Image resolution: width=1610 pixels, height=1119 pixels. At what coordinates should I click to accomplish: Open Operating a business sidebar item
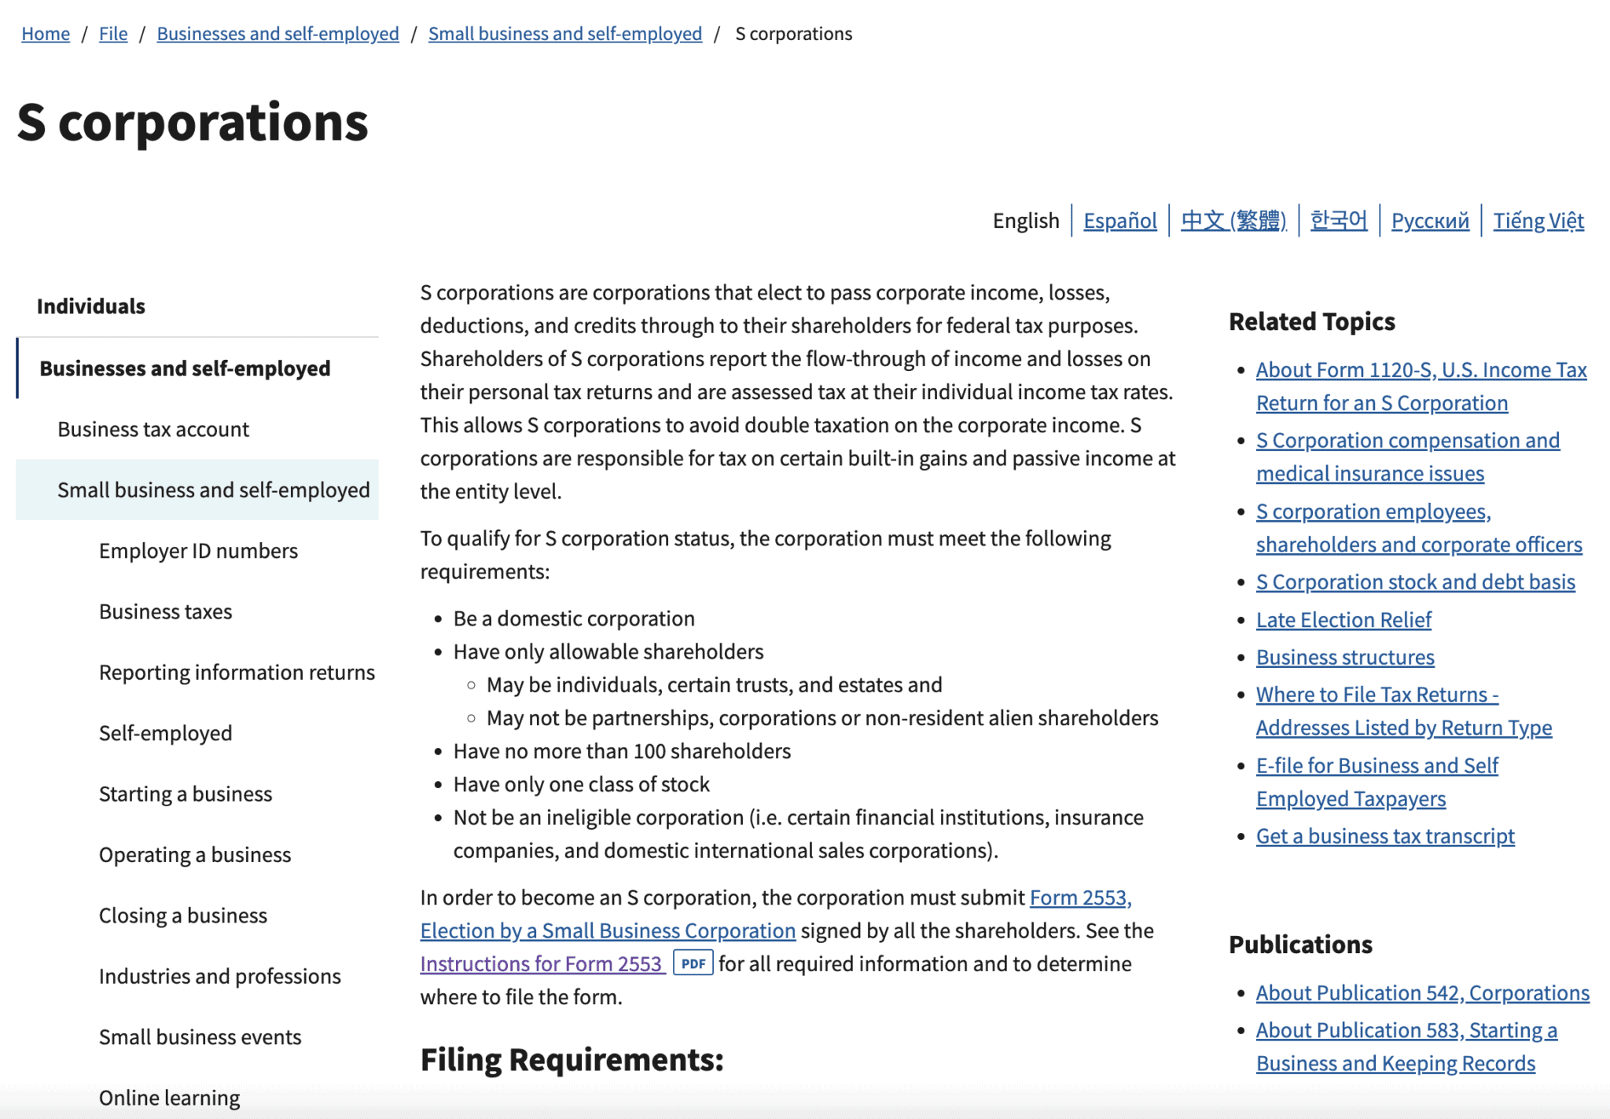[195, 855]
